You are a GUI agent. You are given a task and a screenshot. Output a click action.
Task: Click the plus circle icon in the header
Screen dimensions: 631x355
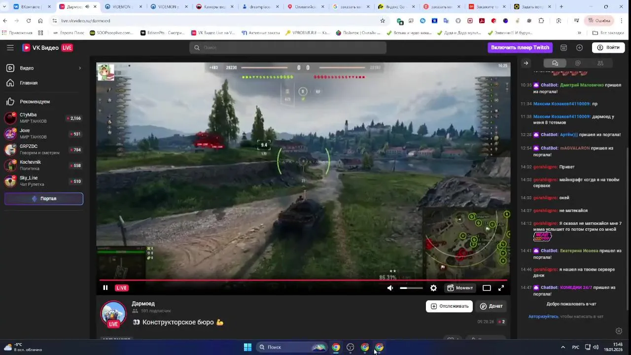[579, 47]
